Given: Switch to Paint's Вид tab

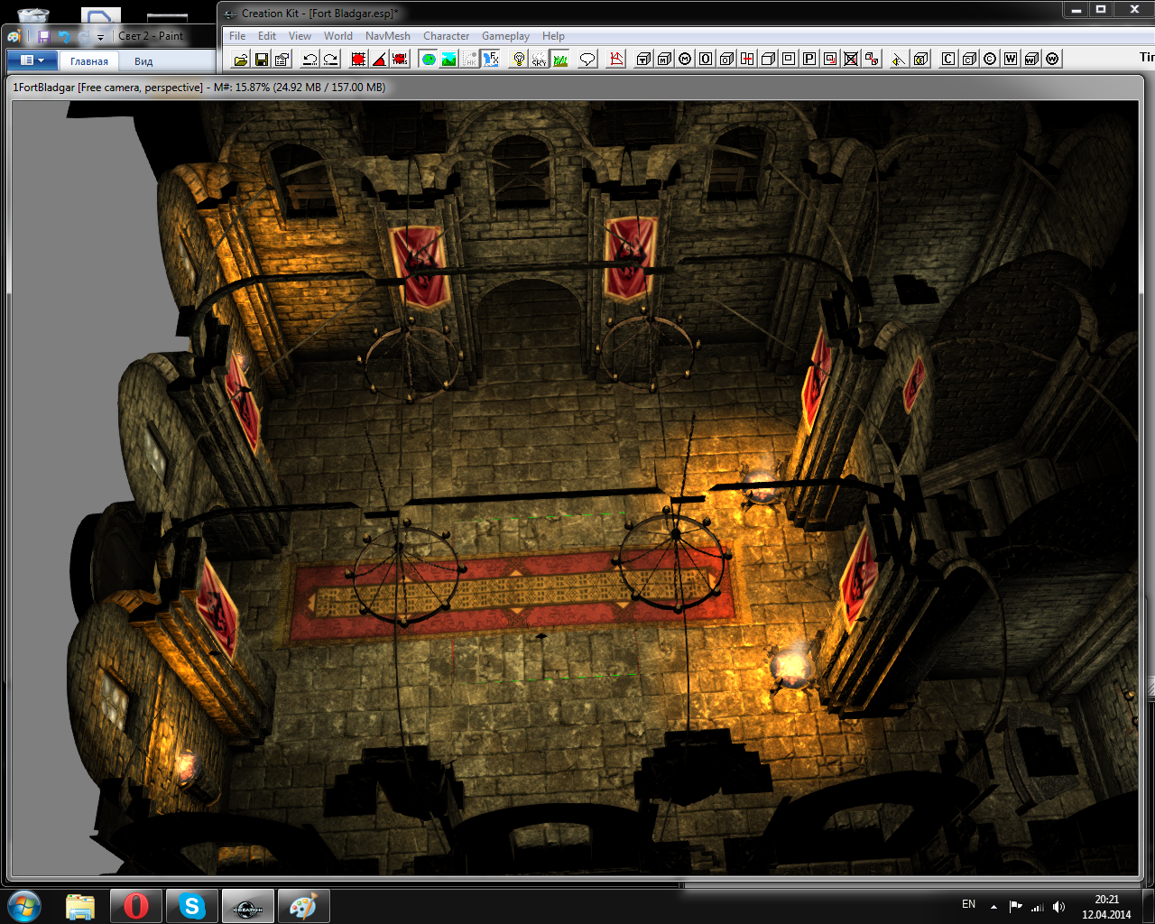Looking at the screenshot, I should click(143, 61).
